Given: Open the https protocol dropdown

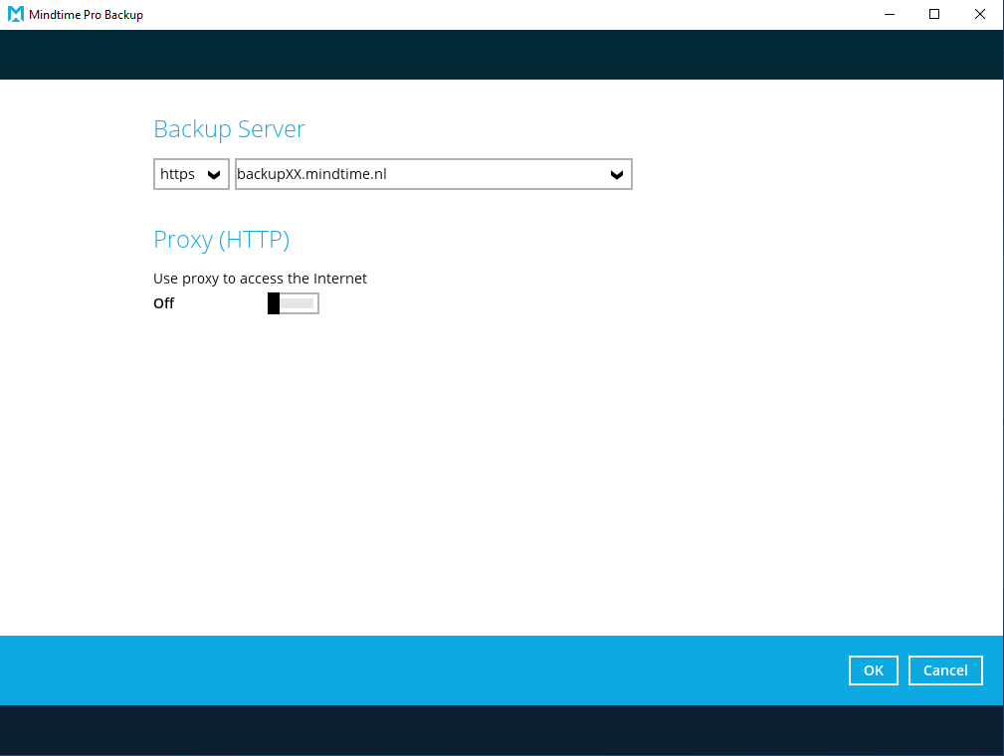Looking at the screenshot, I should pos(191,174).
